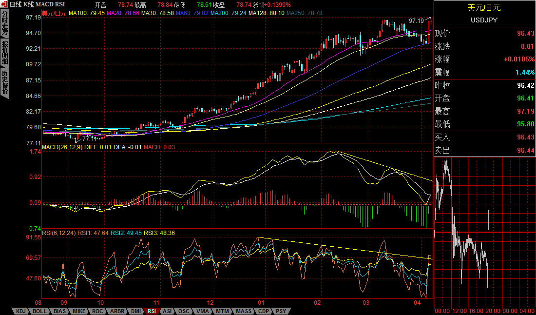Select the PSY indicator tab
Image resolution: width=536 pixels, height=315 pixels.
(281, 311)
